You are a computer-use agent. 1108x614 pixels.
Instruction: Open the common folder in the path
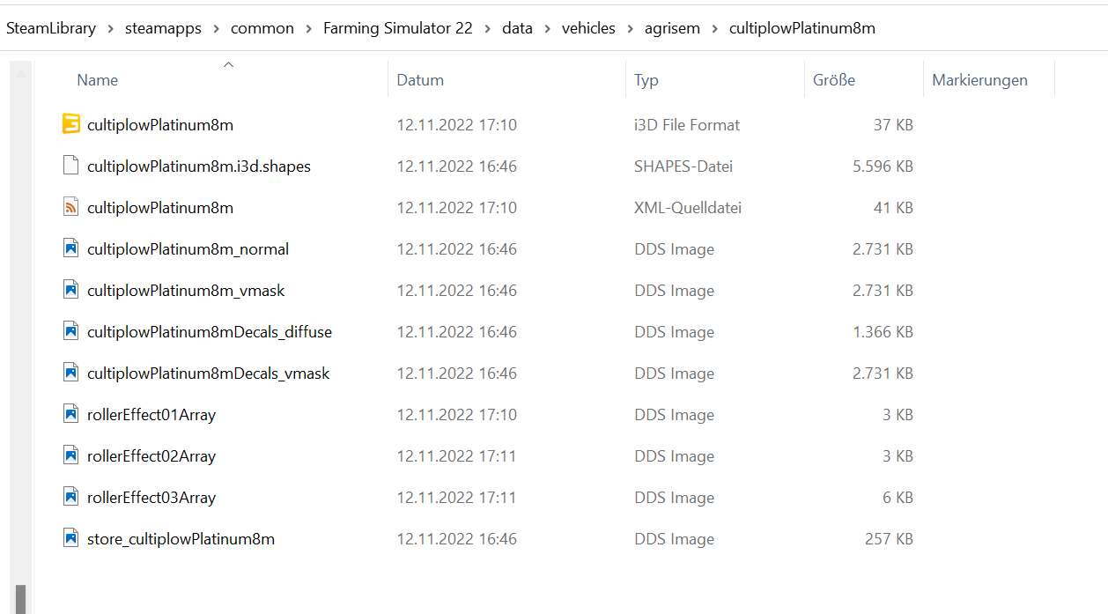coord(262,27)
